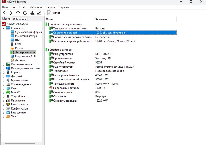The height and width of the screenshot is (145, 206).
Task: Open the Файл menu
Action: 5,7
